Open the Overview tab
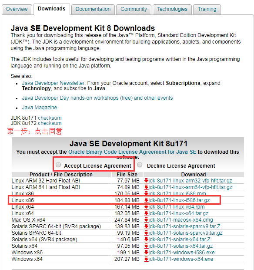 pos(17,9)
